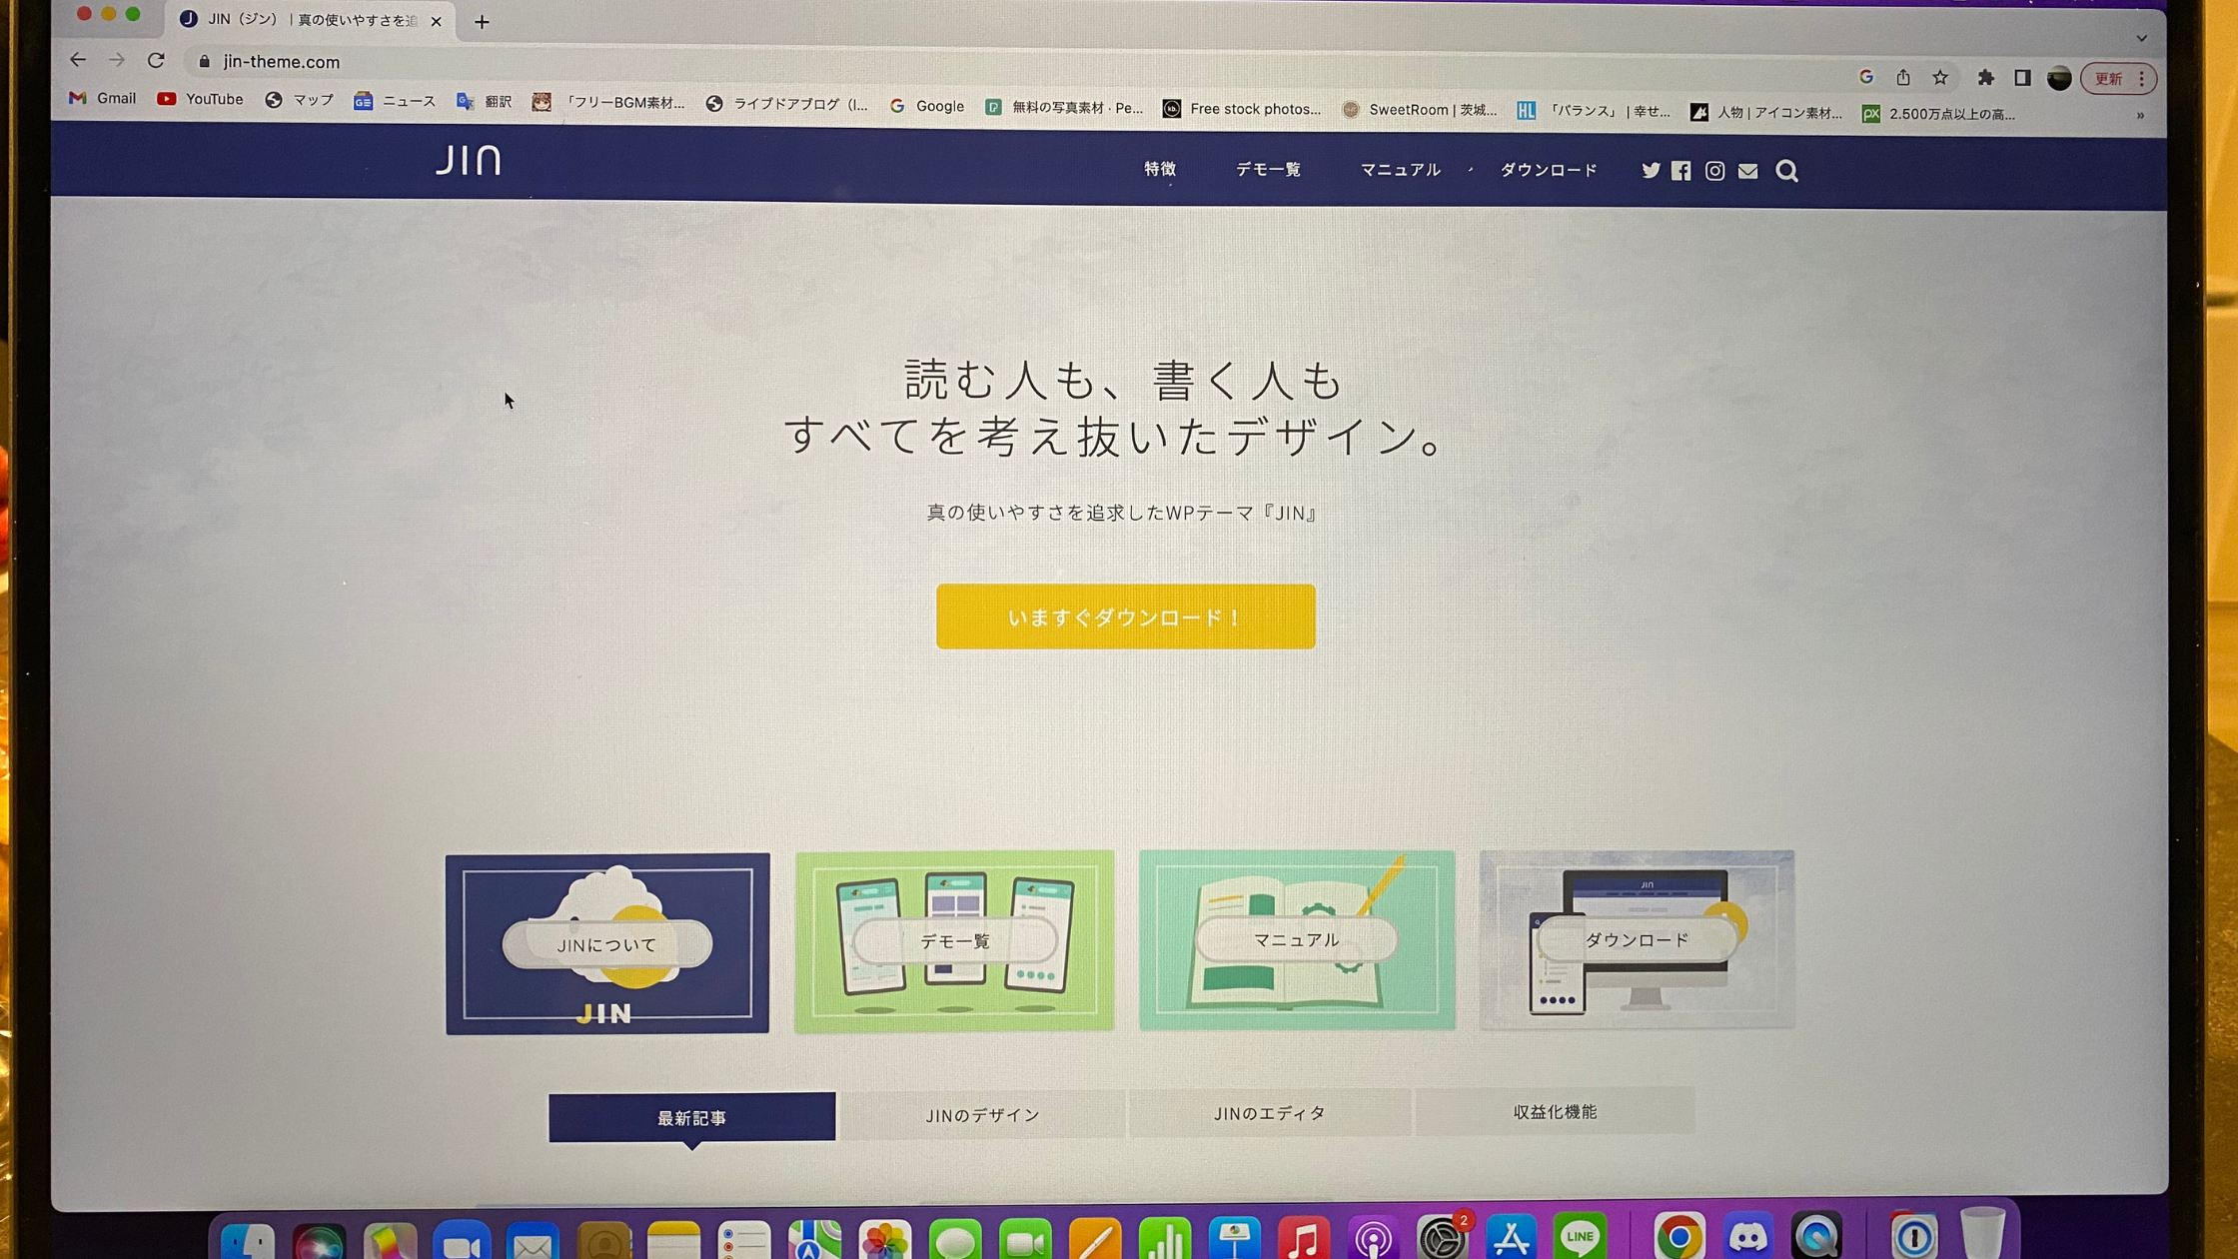Screen dimensions: 2238x1259
Task: Open マニュアル menu in site header
Action: pos(1400,170)
